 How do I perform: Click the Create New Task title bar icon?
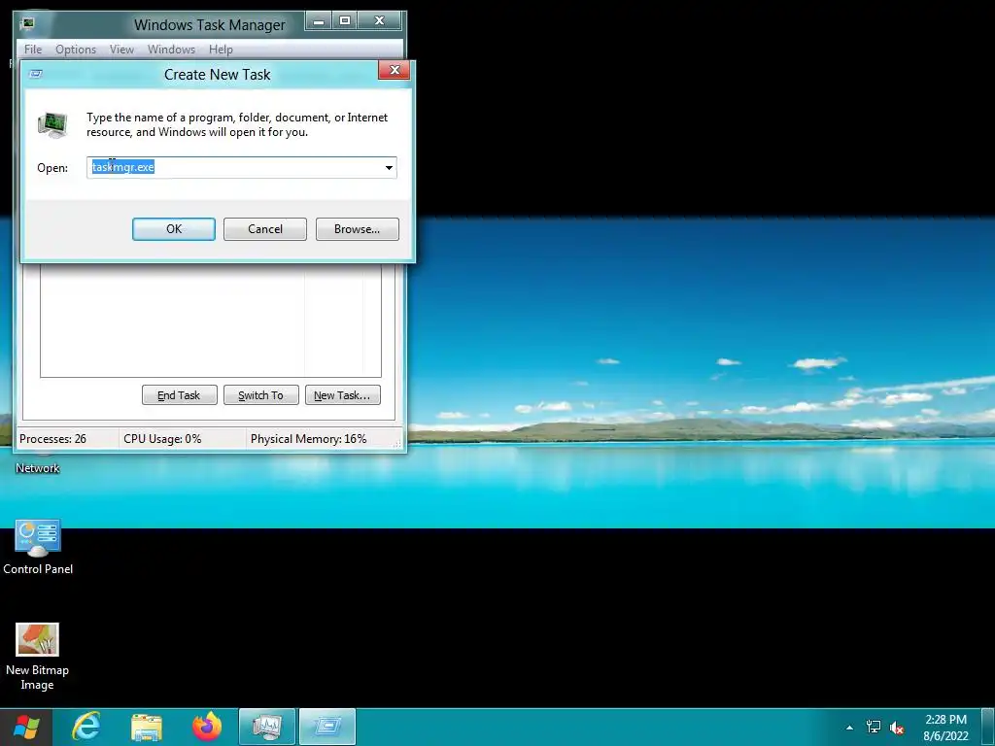click(36, 74)
